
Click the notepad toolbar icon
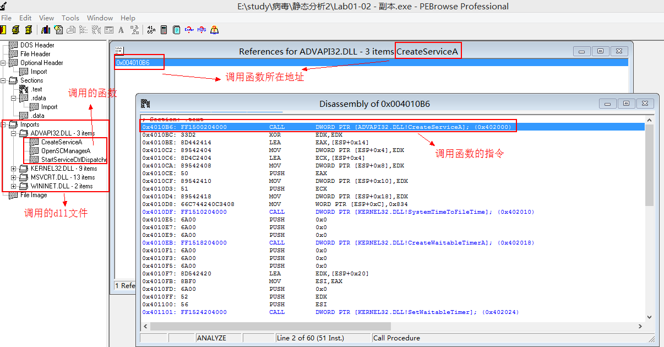[x=177, y=30]
